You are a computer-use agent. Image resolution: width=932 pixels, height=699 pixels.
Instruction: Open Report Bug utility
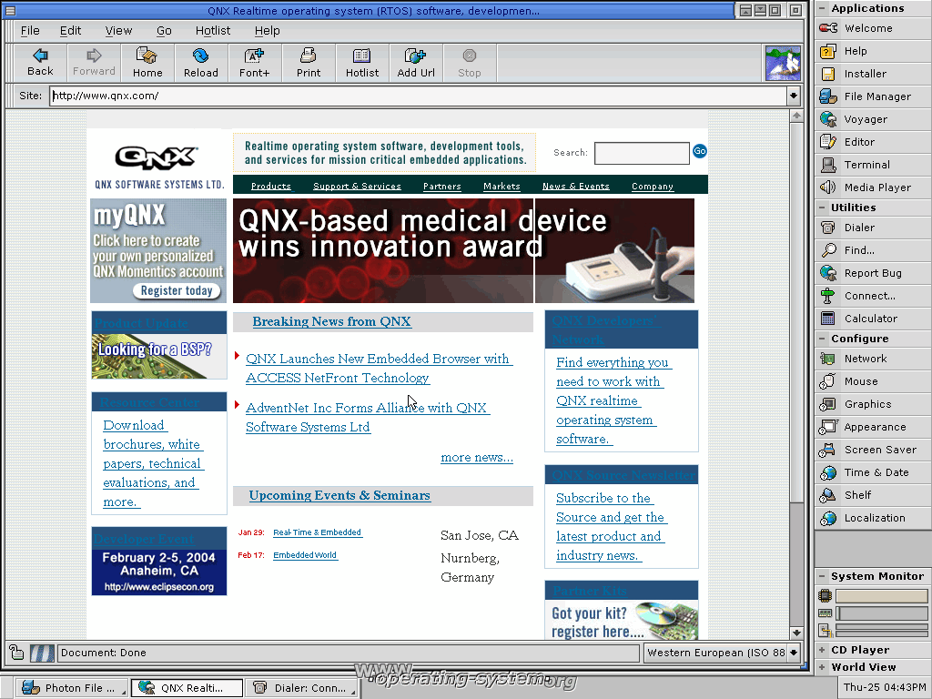click(873, 273)
